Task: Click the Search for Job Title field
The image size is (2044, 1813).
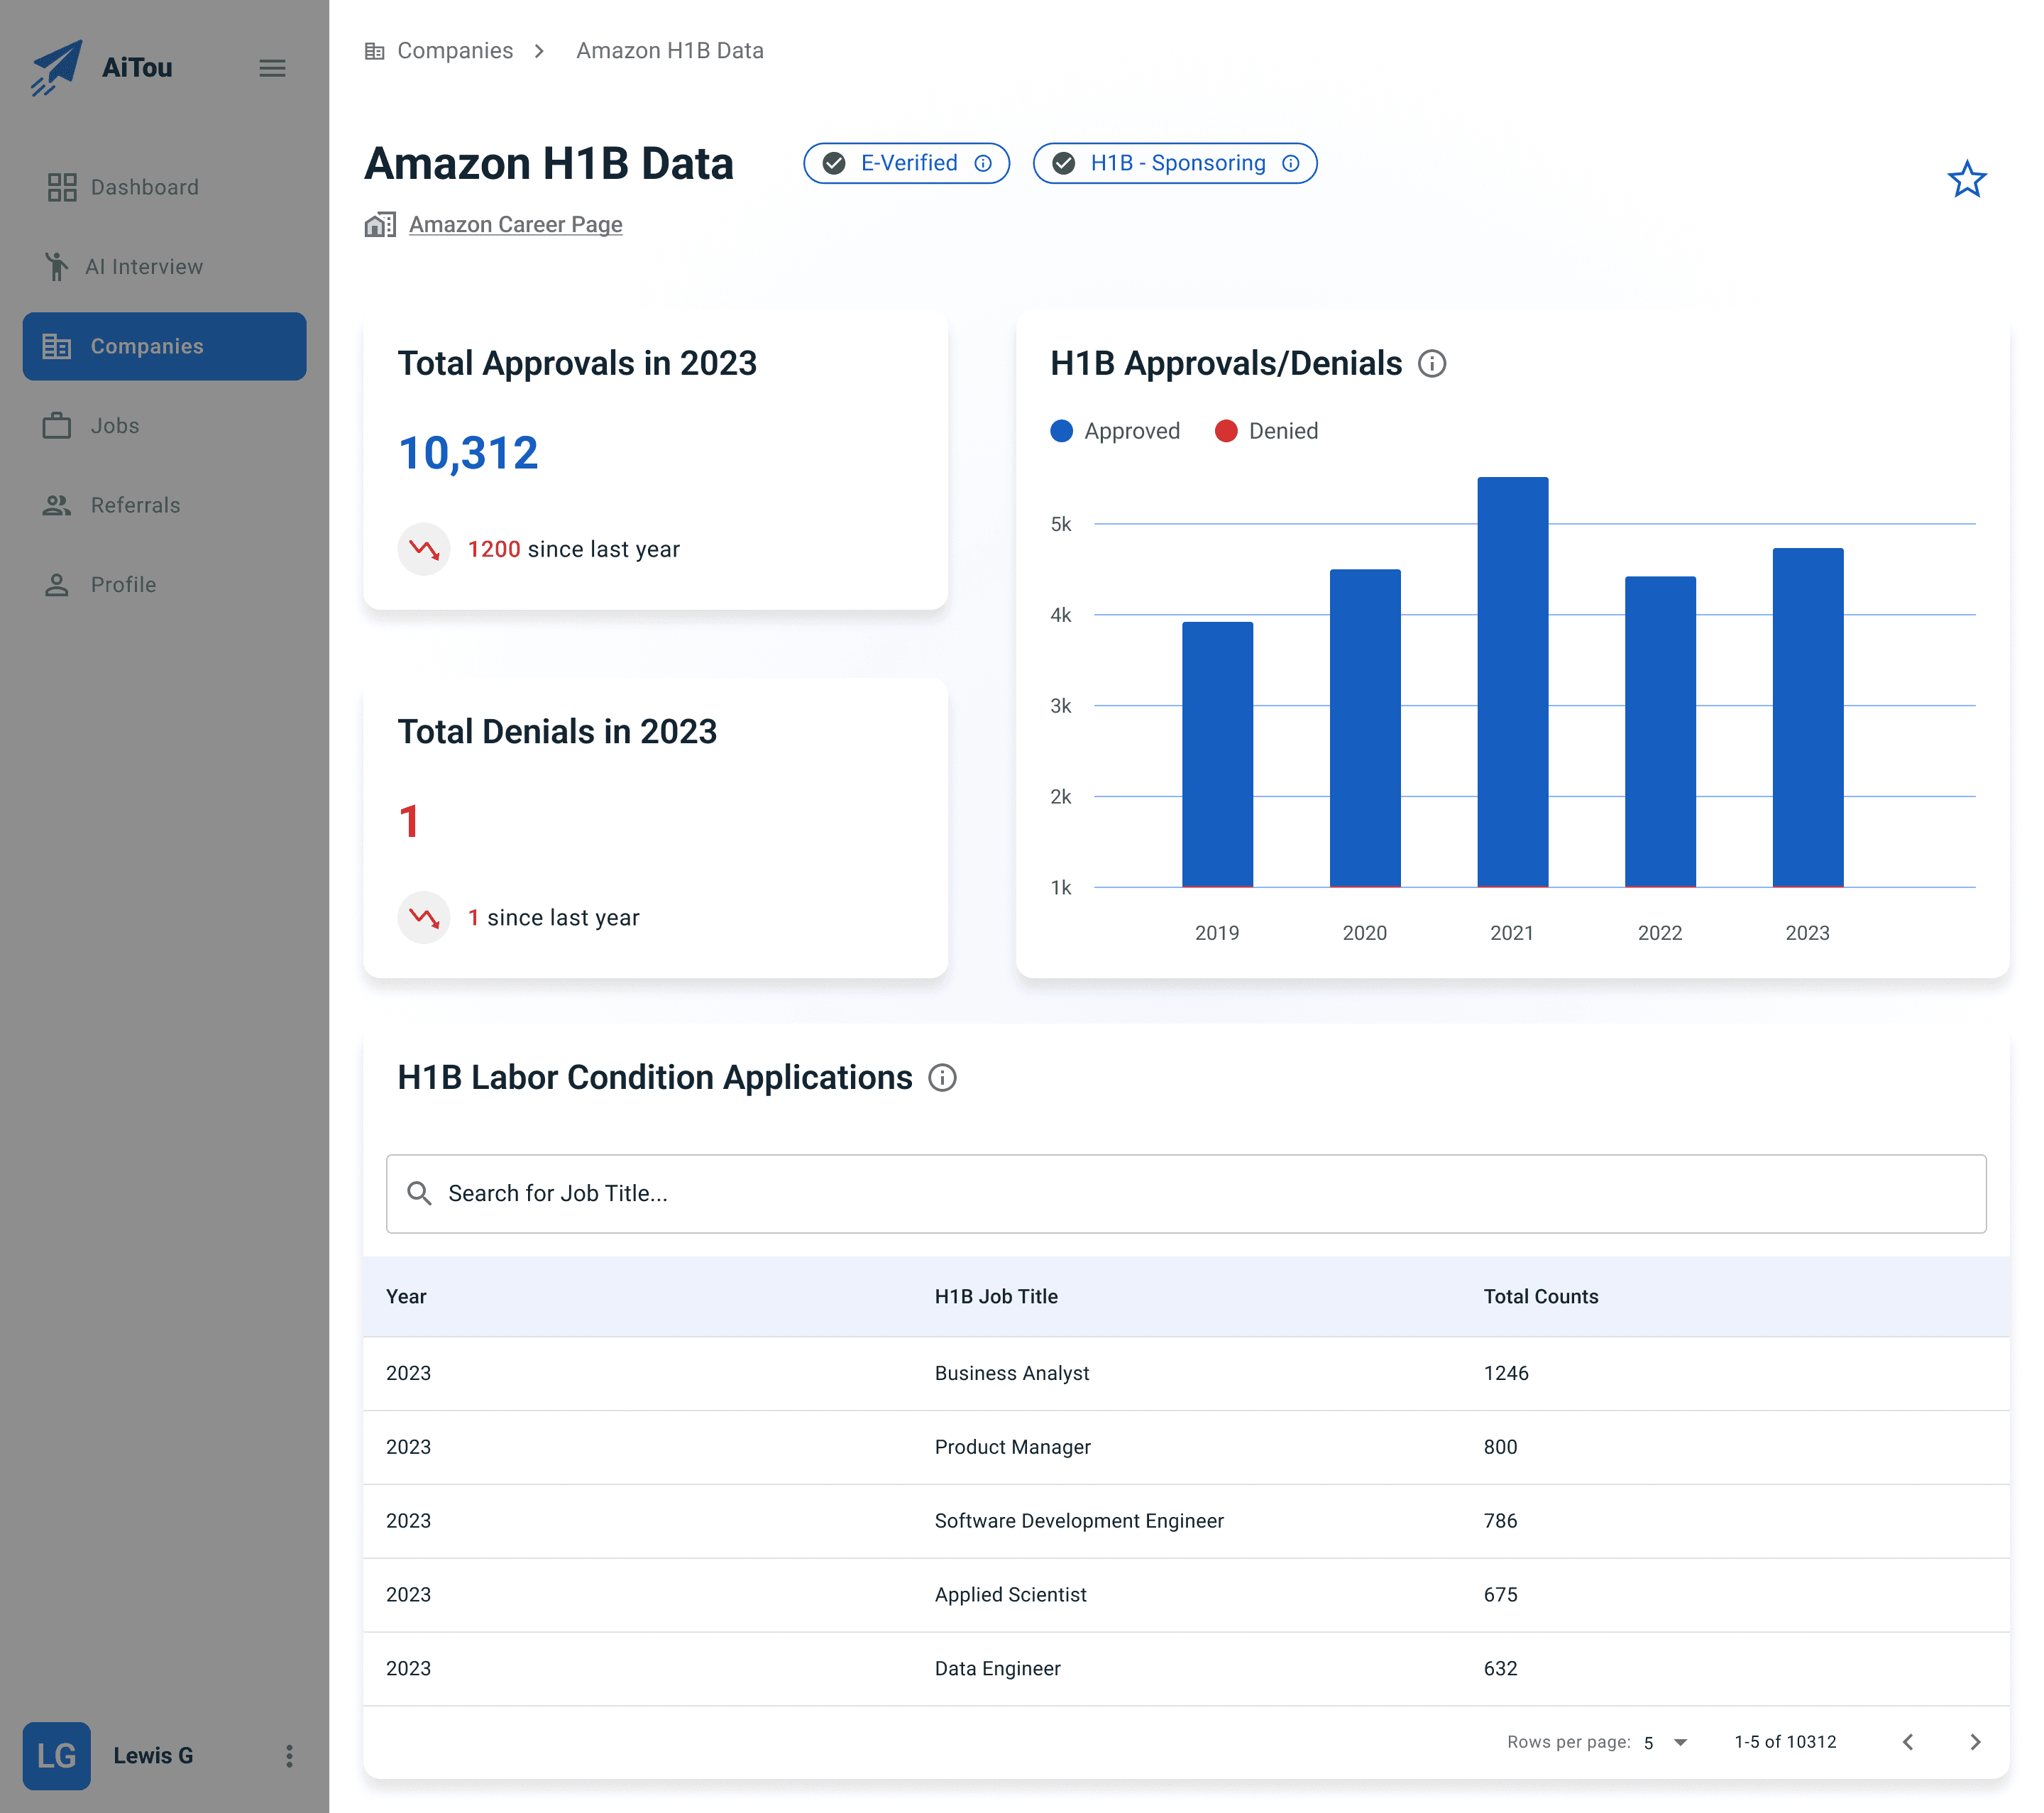Action: pos(1186,1194)
